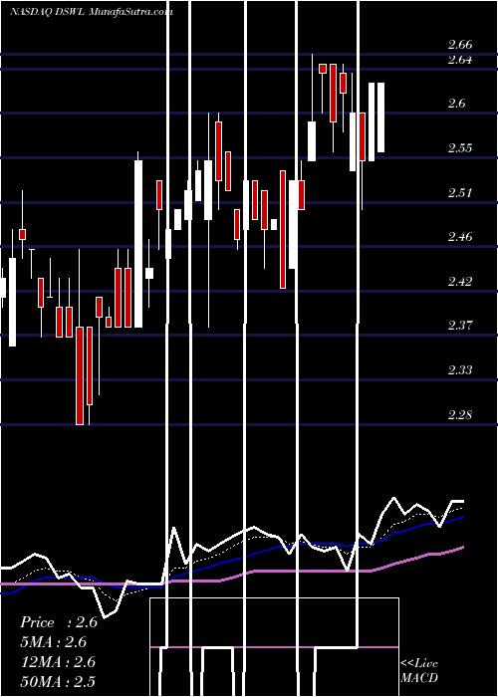Viewport: 498px width, 697px height.
Task: Select the 2.51 price axis label
Action: coord(460,192)
